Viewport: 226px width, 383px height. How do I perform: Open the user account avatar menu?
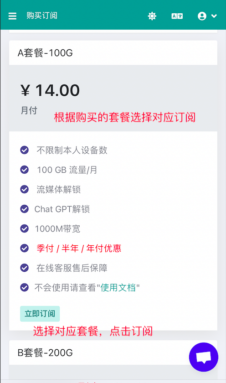pyautogui.click(x=202, y=16)
